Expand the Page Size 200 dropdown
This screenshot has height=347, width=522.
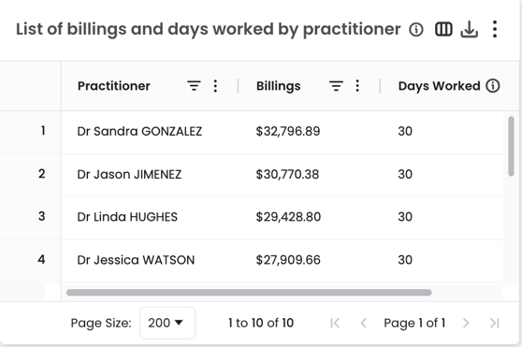pos(167,323)
